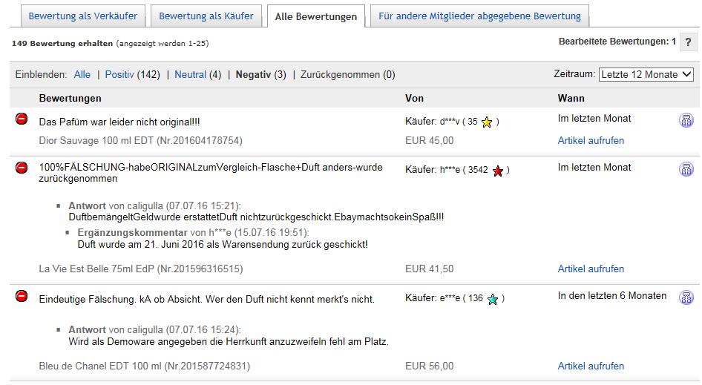Click the negative icon beside the 100%FÄLSCHUNG feedback
The width and height of the screenshot is (702, 385).
coord(22,168)
